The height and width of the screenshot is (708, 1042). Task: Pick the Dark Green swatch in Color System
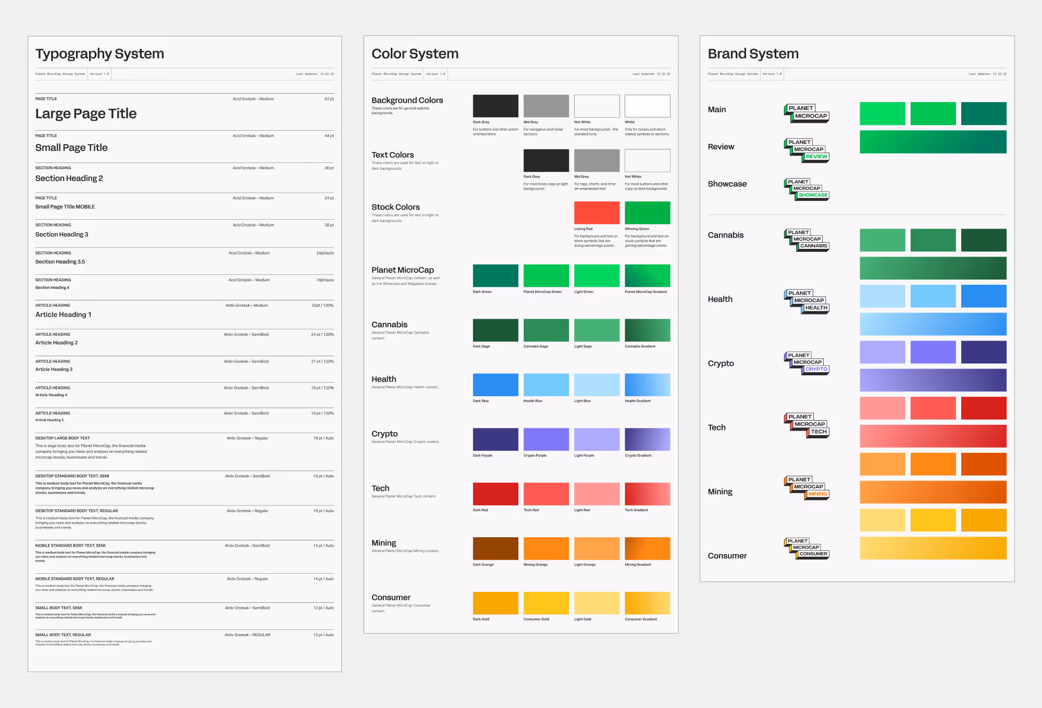coord(495,275)
